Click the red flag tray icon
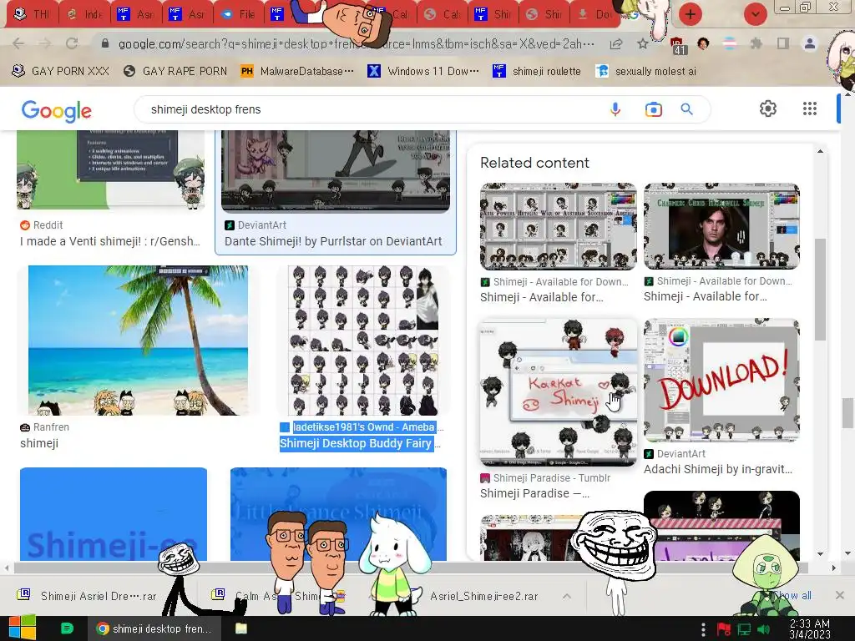This screenshot has width=855, height=641. [x=724, y=629]
